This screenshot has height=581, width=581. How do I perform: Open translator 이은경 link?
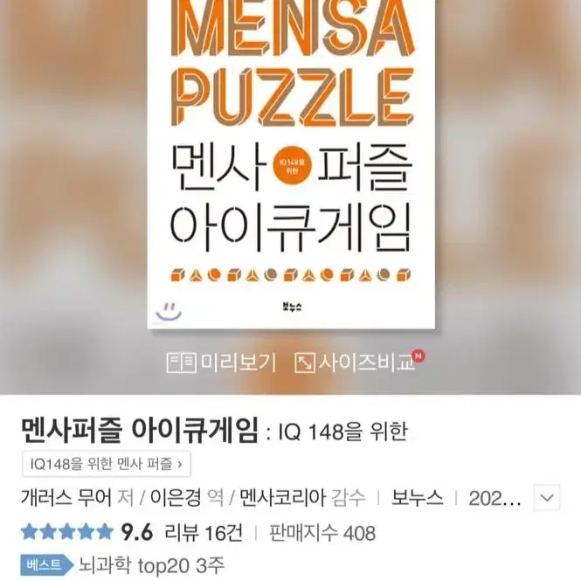pos(176,498)
